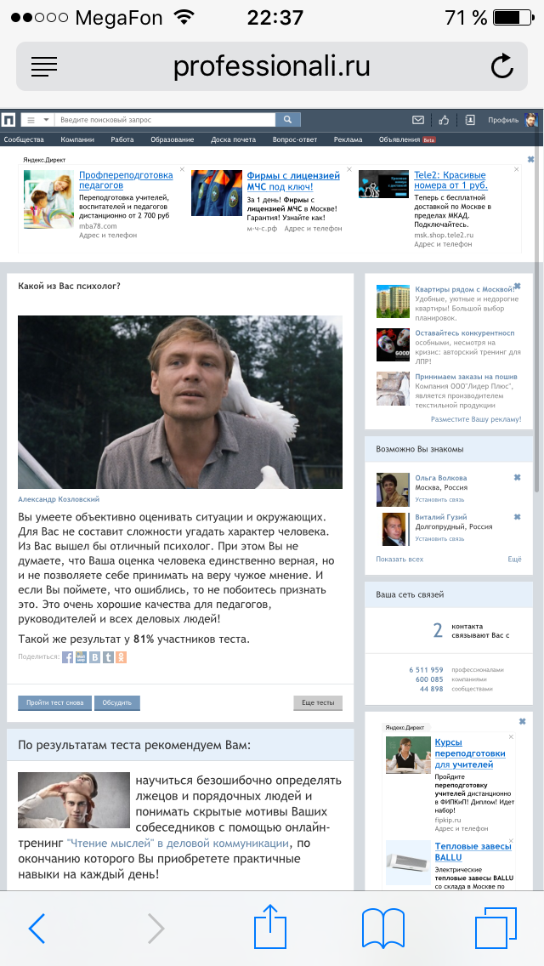Viewport: 544px width, 966px height.
Task: Dismiss Ольга Волкова suggestion with X
Action: click(518, 477)
